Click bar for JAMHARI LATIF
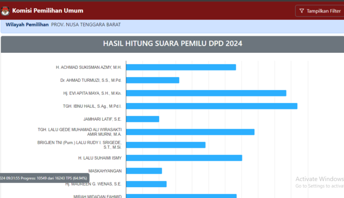Viewport: 344px width, 198px height. [x=142, y=119]
